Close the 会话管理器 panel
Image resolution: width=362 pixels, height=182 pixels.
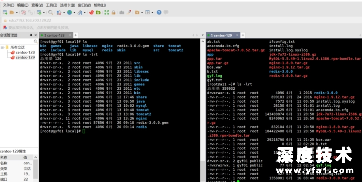35,35
